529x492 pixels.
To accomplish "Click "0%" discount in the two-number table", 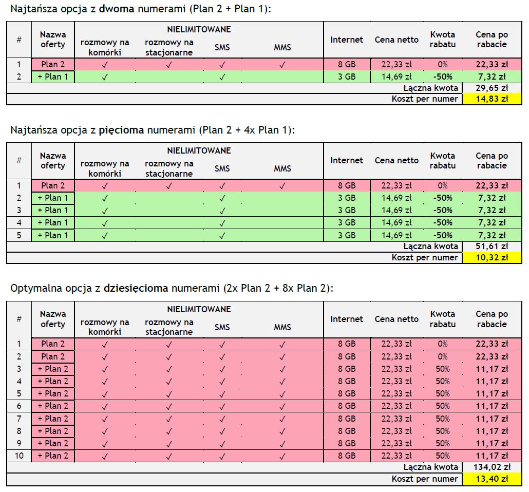I will [443, 64].
